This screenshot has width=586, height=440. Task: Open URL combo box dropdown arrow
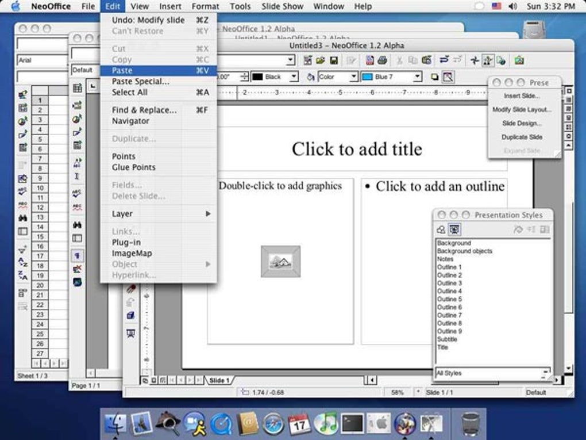click(x=290, y=60)
